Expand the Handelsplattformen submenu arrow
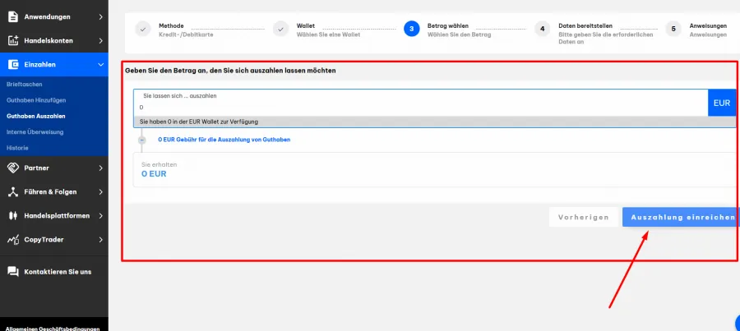 [x=100, y=216]
